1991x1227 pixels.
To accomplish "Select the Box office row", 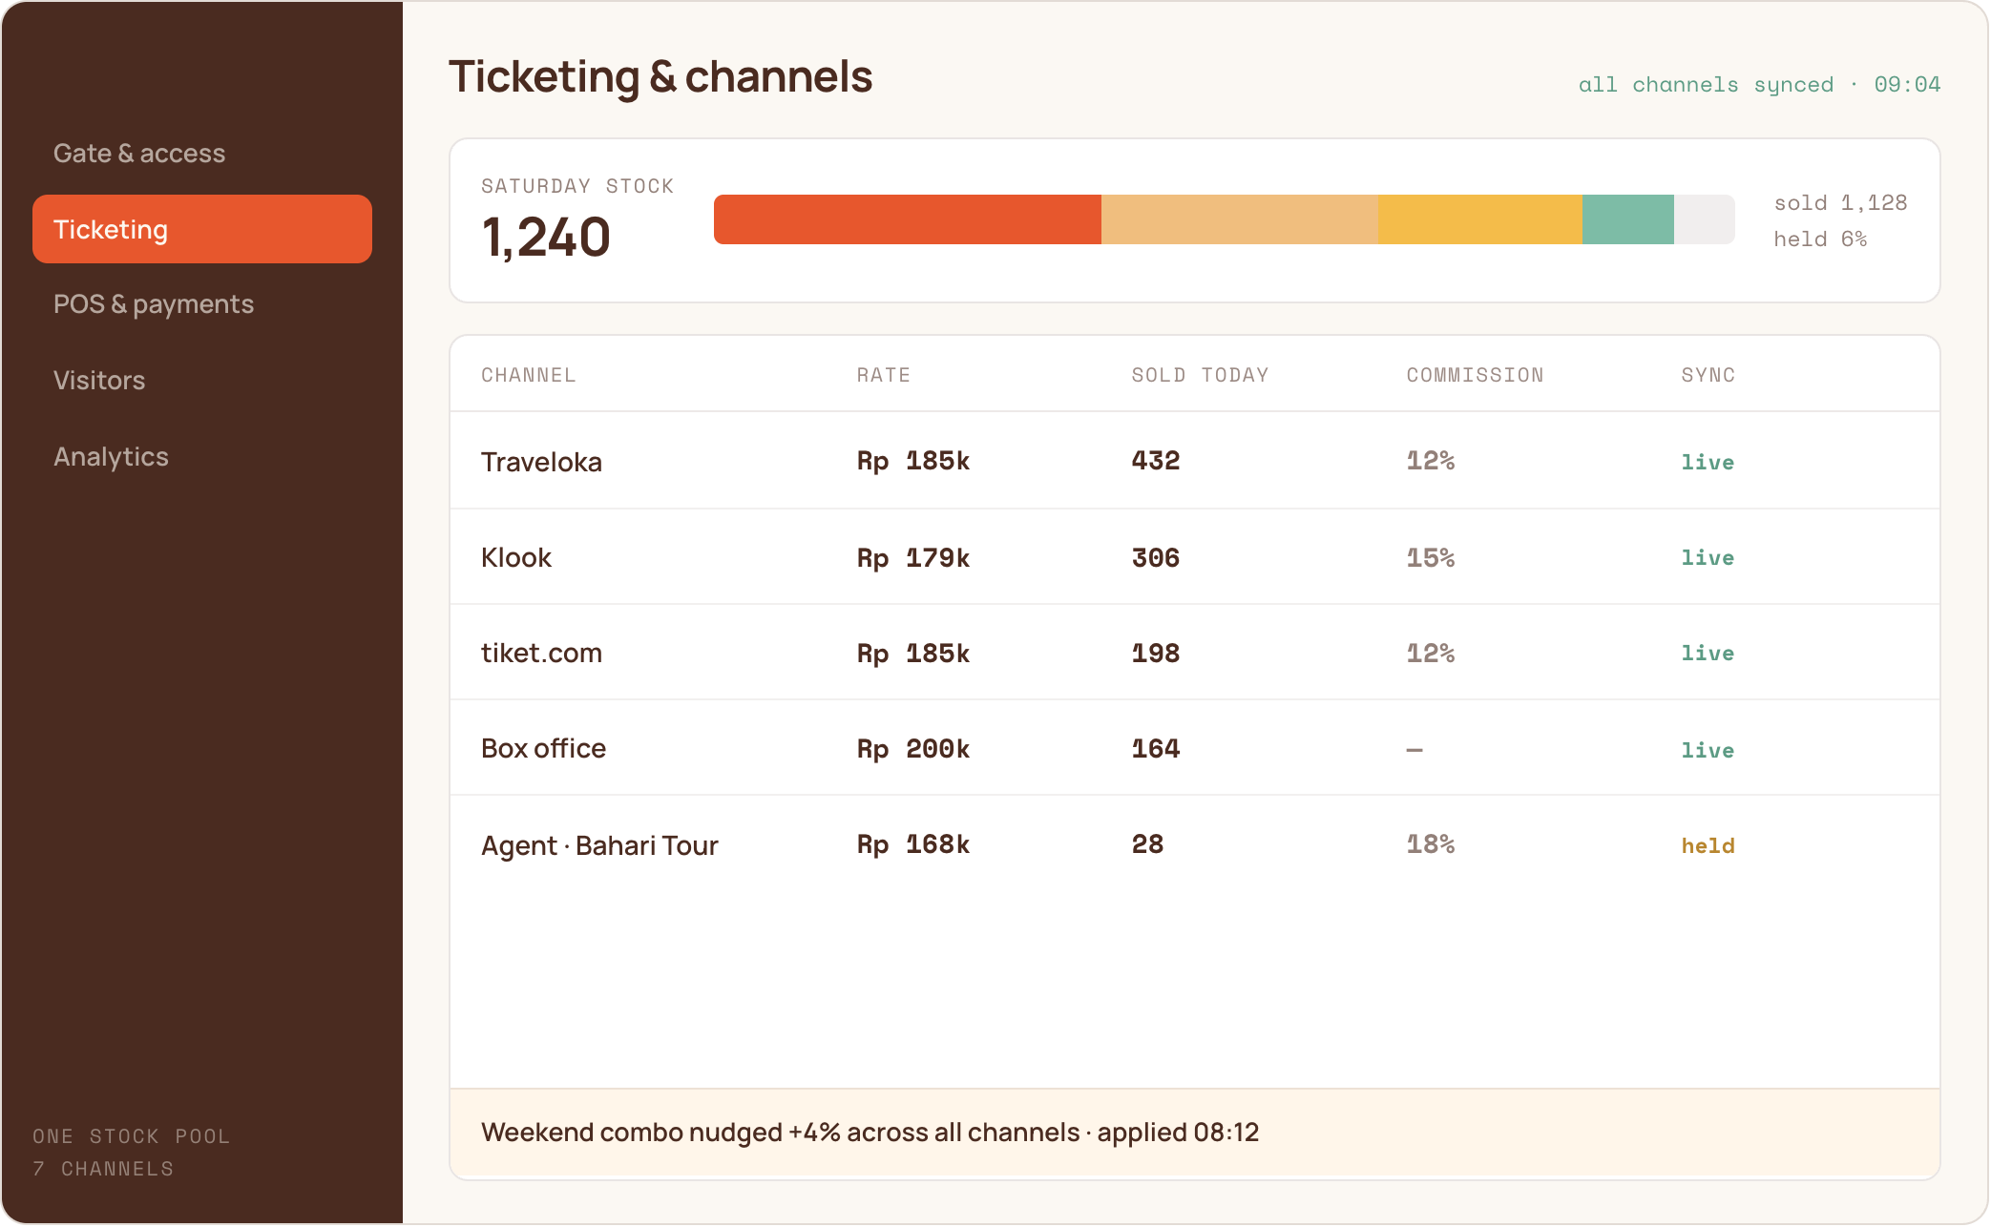I will click(x=1194, y=748).
